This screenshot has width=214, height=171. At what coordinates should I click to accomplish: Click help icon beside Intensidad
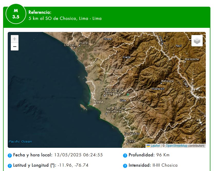pyautogui.click(x=125, y=166)
